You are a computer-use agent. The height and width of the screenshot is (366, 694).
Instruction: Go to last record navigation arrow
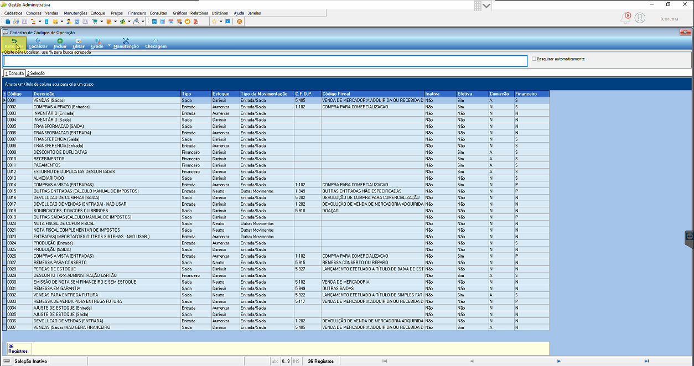pos(646,361)
